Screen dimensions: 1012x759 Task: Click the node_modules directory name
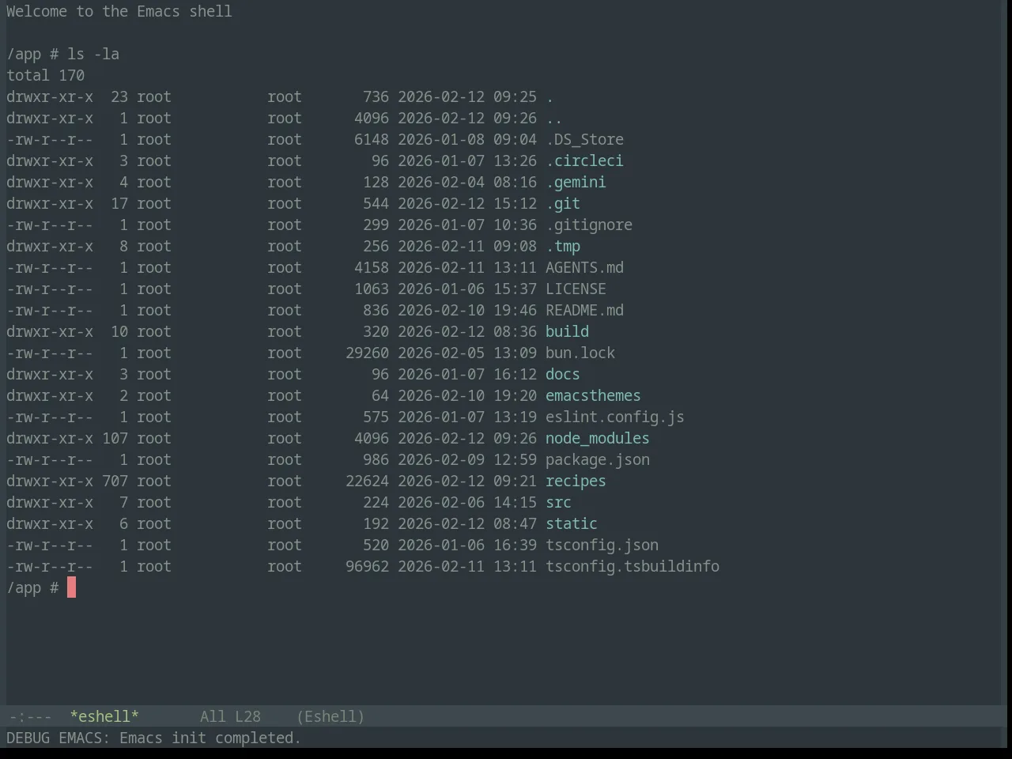coord(598,438)
